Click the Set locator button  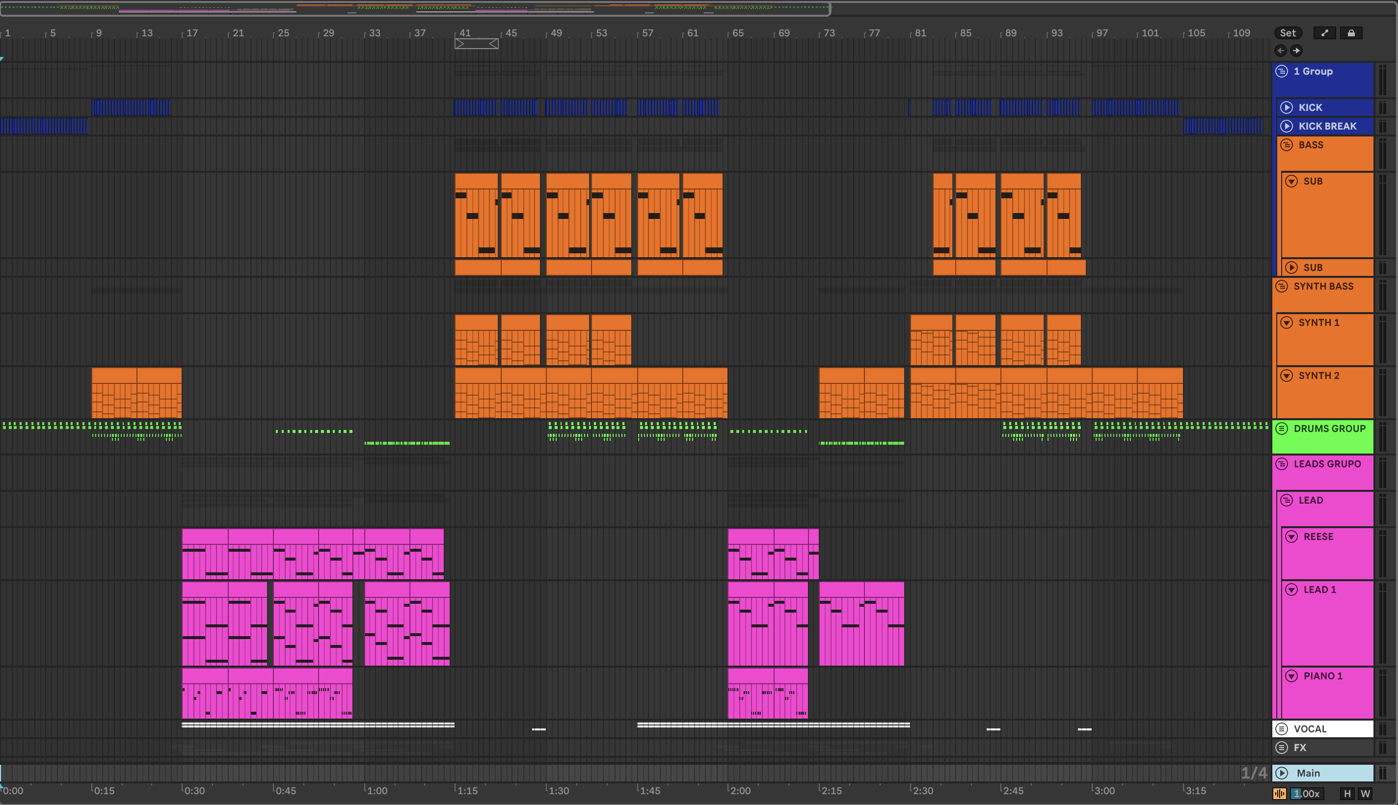pos(1288,33)
